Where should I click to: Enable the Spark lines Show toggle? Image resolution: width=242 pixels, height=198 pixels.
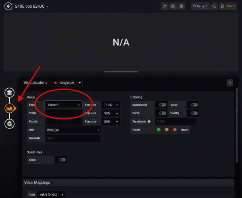coord(62,159)
